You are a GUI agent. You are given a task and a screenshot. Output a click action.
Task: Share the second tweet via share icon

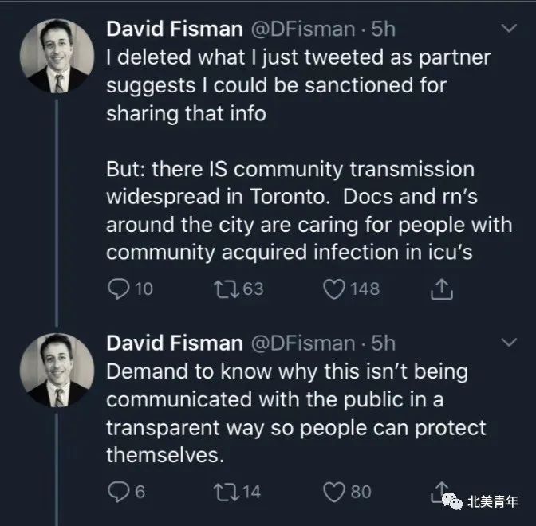click(x=441, y=492)
